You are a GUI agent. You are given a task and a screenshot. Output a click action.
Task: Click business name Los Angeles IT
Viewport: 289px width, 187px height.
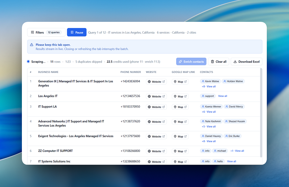coord(48,96)
